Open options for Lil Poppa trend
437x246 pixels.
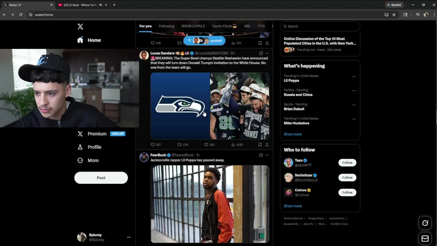[354, 77]
